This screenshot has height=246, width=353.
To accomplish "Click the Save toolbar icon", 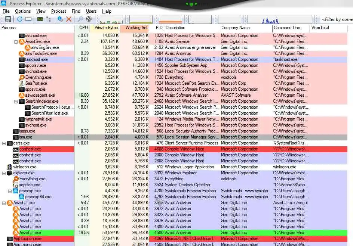I will point(8,19).
